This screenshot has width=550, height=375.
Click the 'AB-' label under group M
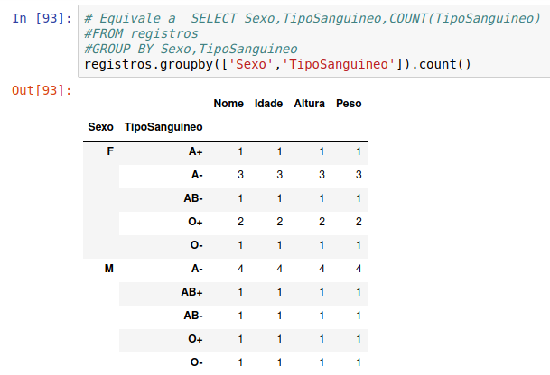[x=193, y=316]
